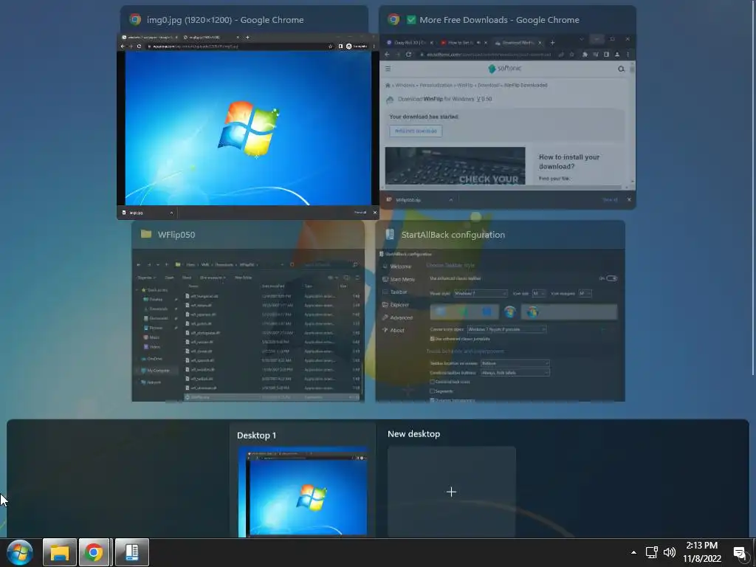Click Restart download button in Softonic preview
The width and height of the screenshot is (756, 567).
(416, 131)
